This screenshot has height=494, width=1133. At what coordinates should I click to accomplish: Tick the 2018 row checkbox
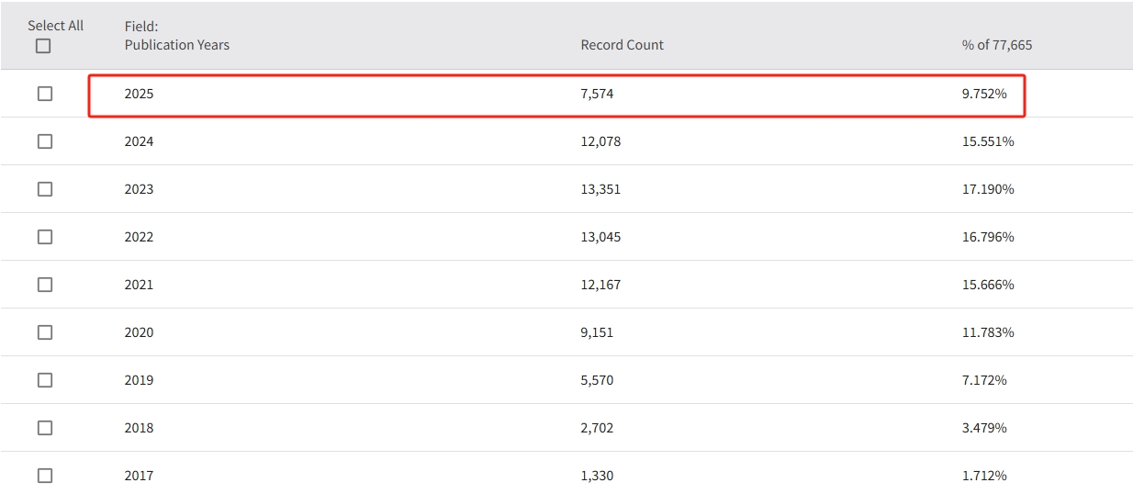45,428
